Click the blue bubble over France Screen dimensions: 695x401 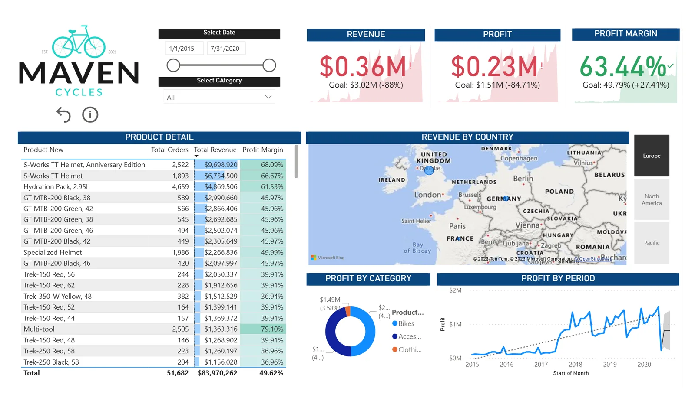[x=459, y=238]
